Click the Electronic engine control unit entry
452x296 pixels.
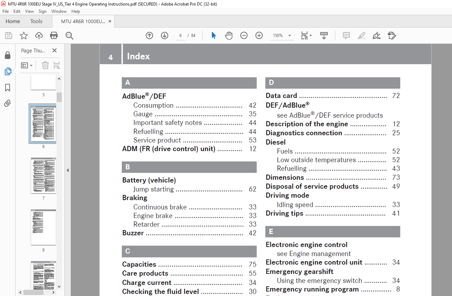[x=333, y=262]
